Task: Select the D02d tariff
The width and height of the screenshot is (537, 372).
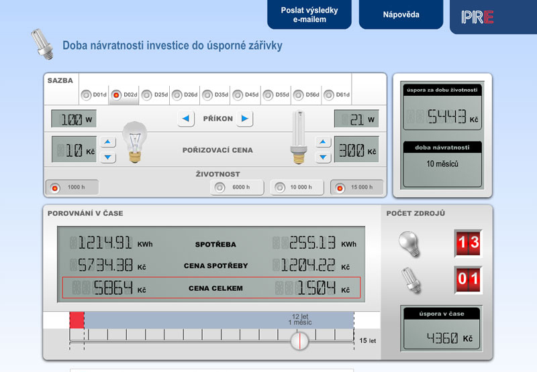Action: 124,95
